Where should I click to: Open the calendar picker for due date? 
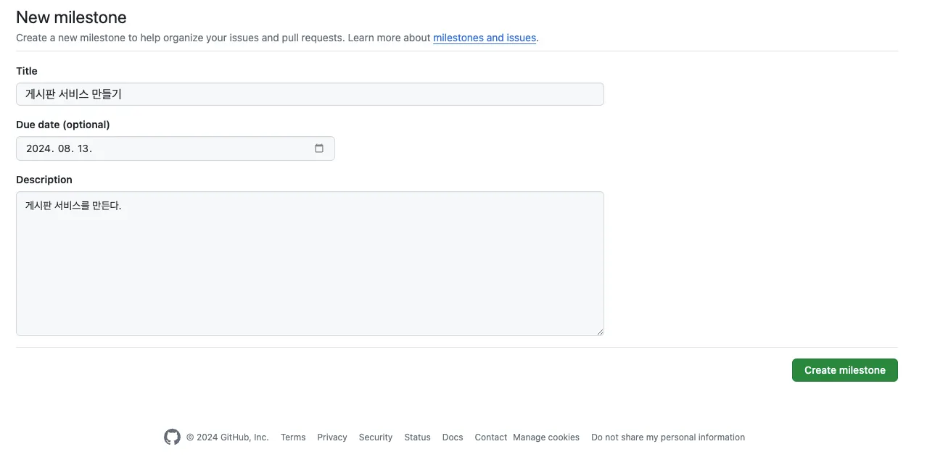pos(319,148)
